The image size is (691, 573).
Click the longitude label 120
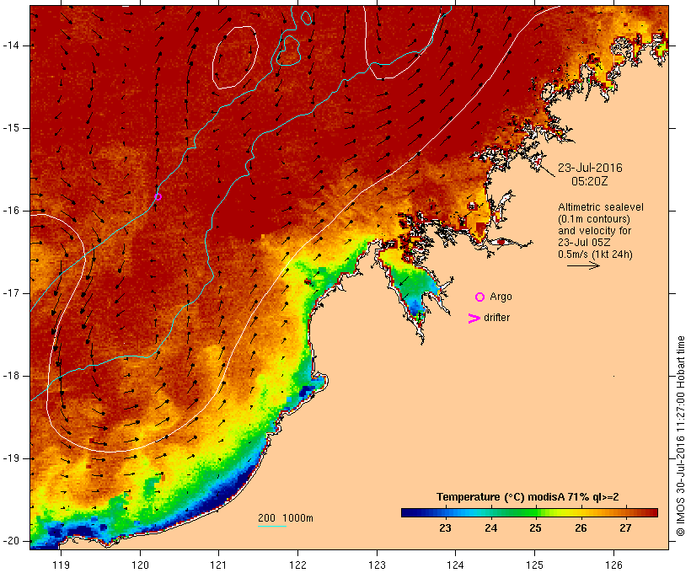coord(140,565)
